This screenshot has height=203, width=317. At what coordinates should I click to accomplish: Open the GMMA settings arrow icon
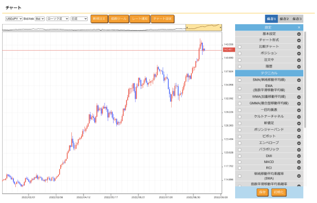point(299,104)
